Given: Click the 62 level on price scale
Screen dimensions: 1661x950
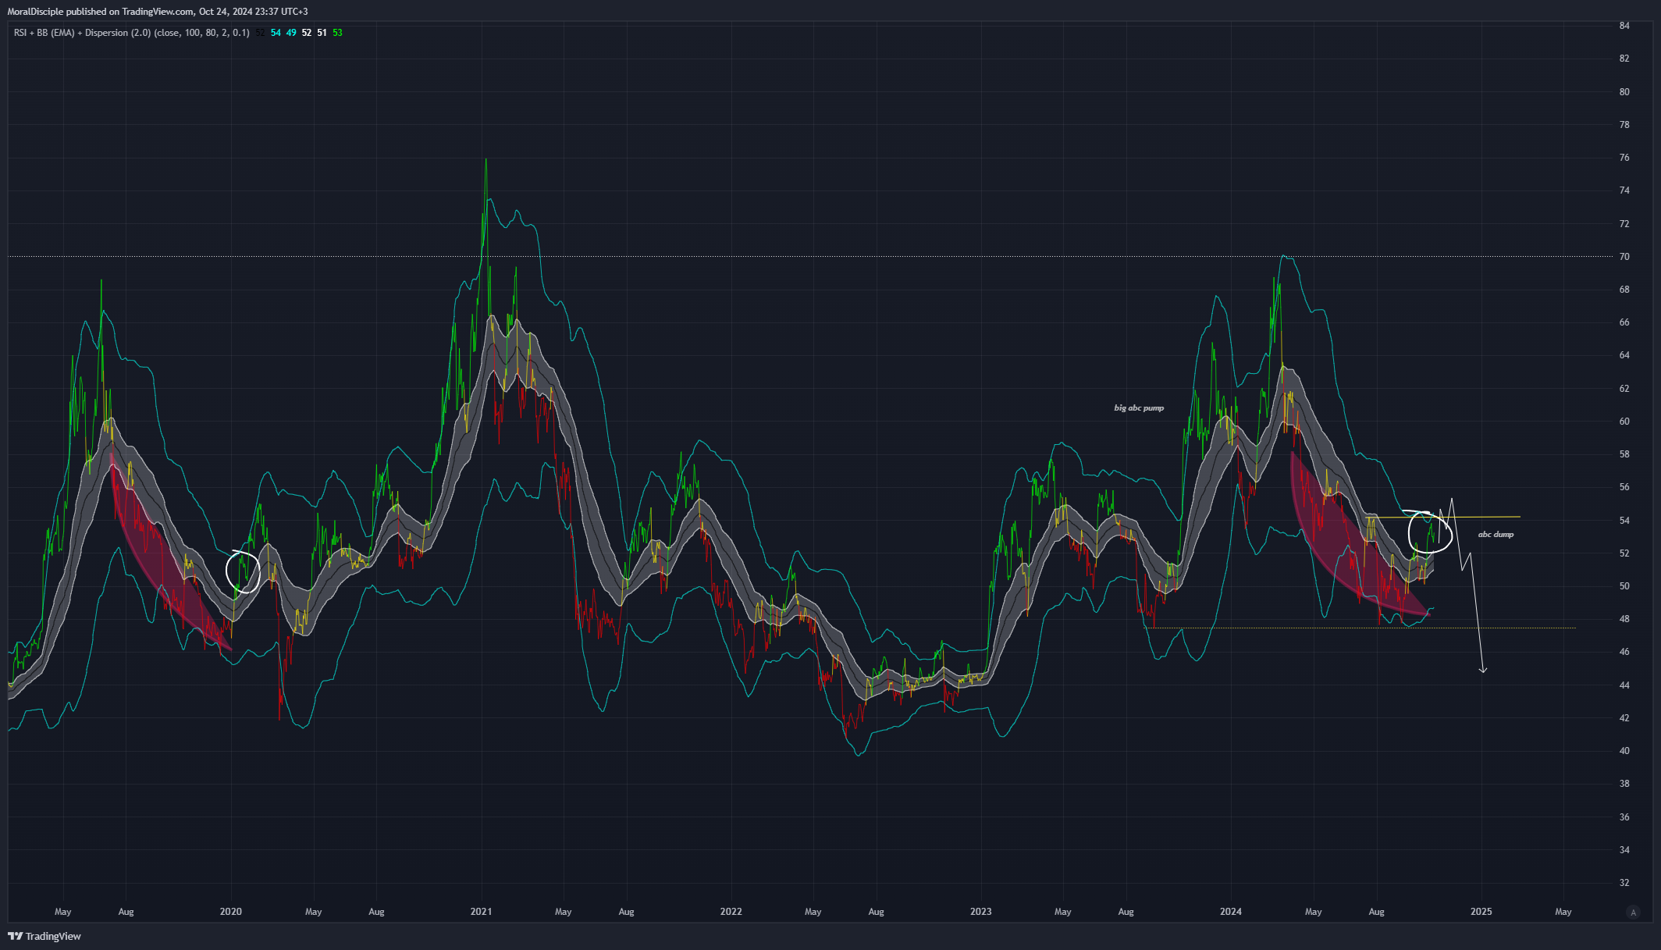Looking at the screenshot, I should [x=1624, y=389].
